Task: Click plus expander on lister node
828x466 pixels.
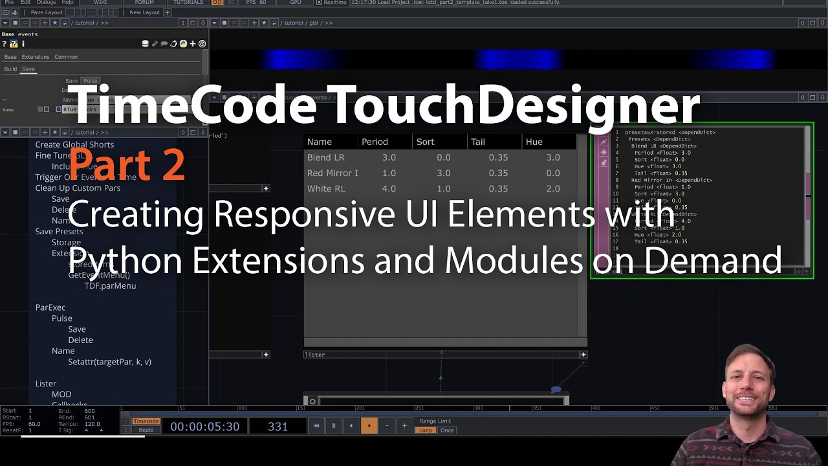Action: click(x=583, y=355)
